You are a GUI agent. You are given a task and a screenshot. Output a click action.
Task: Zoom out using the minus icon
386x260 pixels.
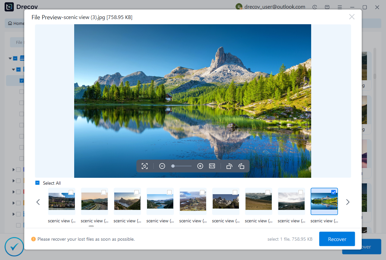click(x=162, y=166)
